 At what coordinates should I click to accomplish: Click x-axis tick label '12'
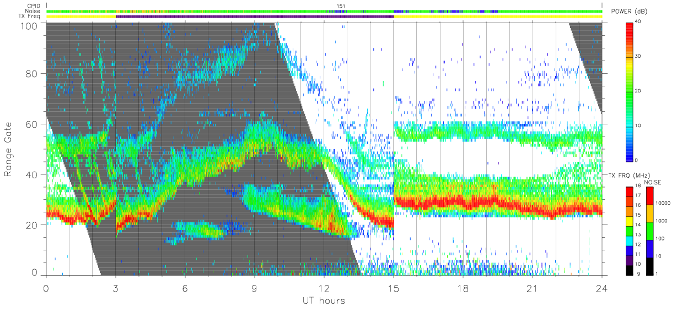point(324,288)
